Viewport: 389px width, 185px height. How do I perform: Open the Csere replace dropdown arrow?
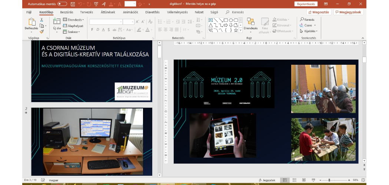315,26
